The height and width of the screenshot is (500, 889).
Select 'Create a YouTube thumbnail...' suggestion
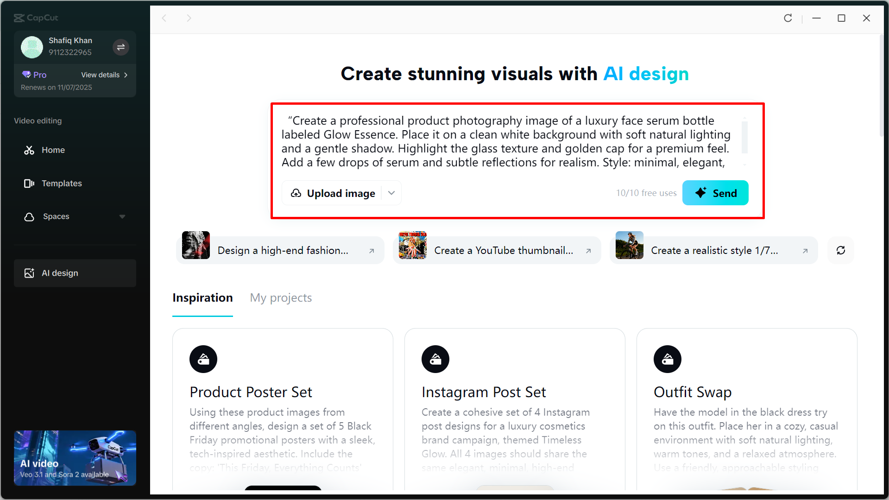[497, 250]
